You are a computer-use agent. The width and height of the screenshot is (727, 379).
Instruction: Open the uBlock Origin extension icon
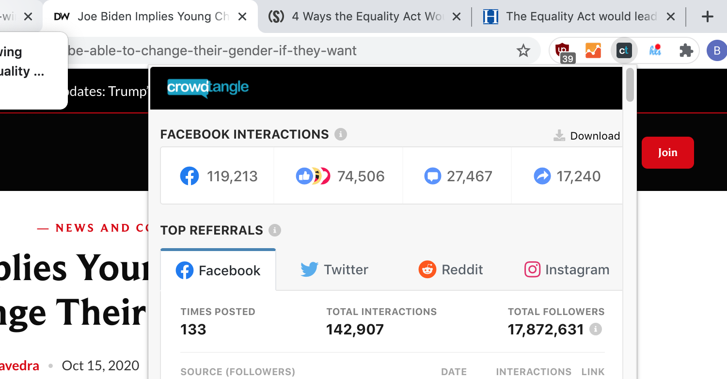pos(563,50)
